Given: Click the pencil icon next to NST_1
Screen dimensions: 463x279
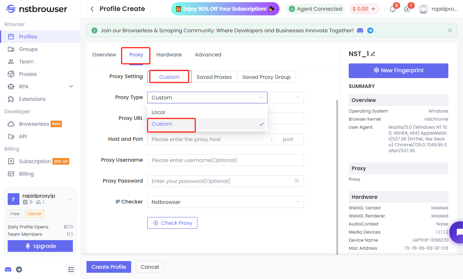Looking at the screenshot, I should 373,54.
